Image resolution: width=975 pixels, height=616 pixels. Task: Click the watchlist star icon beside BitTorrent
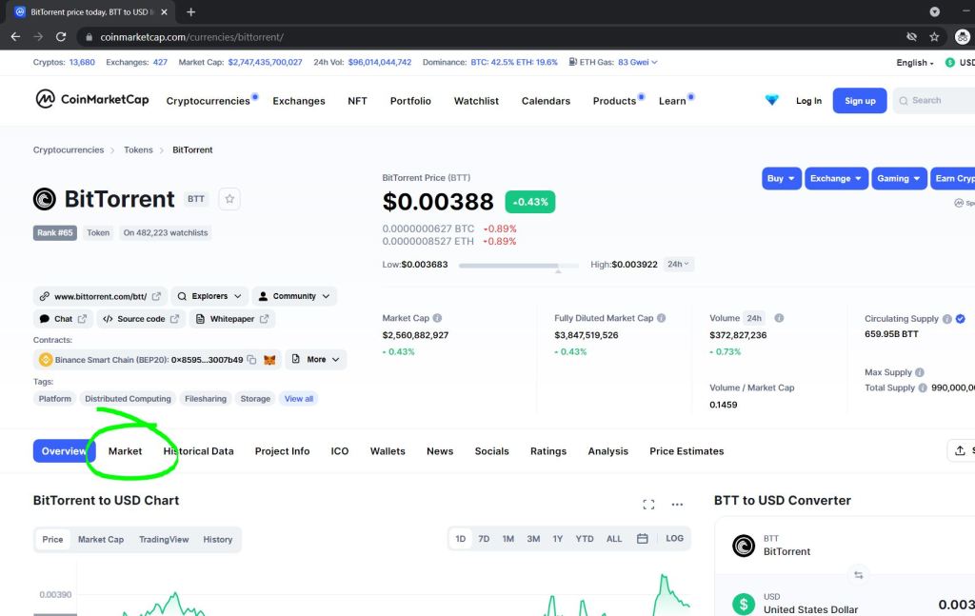(x=229, y=199)
